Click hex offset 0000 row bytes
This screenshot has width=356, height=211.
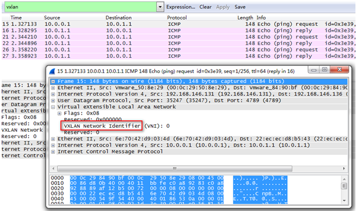point(147,178)
